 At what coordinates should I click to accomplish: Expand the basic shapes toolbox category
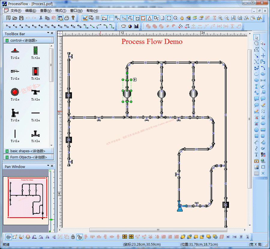coord(28,151)
